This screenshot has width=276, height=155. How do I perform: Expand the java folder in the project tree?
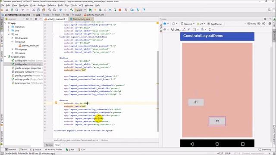point(9,31)
